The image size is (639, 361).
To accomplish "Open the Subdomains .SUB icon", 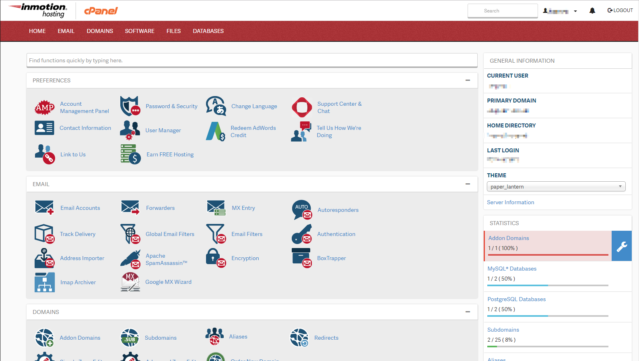I will tap(130, 338).
